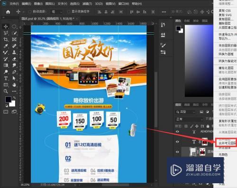Viewport: 237px width, 188px height.
Task: Open the Filter (滤镜) menu
Action: (x=87, y=3)
